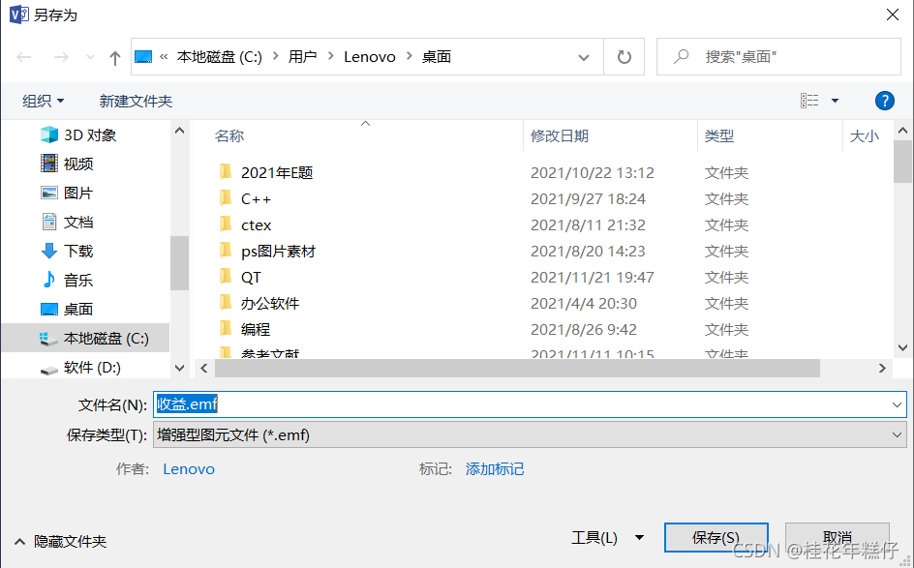Screen dimensions: 914x568
Task: Click the 音乐 note icon
Action: 49,281
